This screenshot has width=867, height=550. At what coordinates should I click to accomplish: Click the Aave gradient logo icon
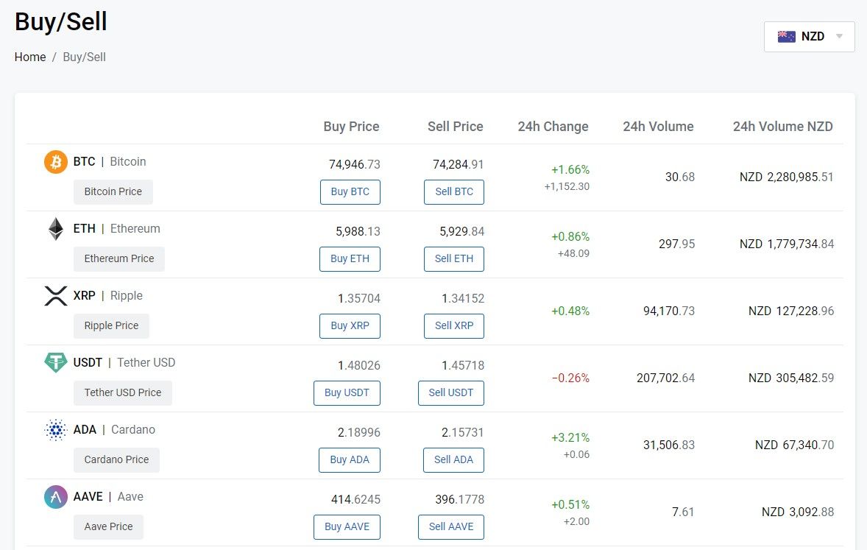[56, 497]
